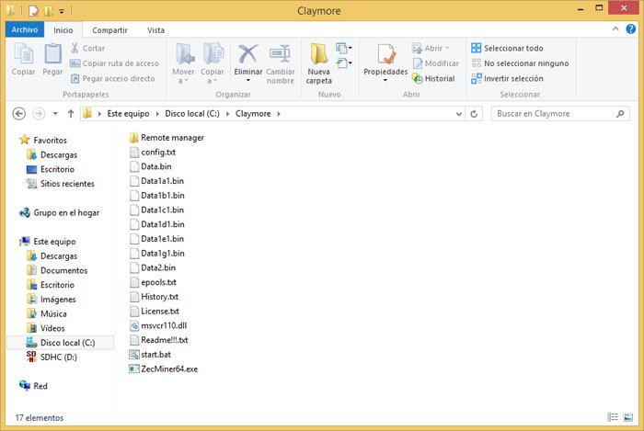Go up one folder level arrow
Viewport: 644px width, 431px height.
pyautogui.click(x=71, y=114)
